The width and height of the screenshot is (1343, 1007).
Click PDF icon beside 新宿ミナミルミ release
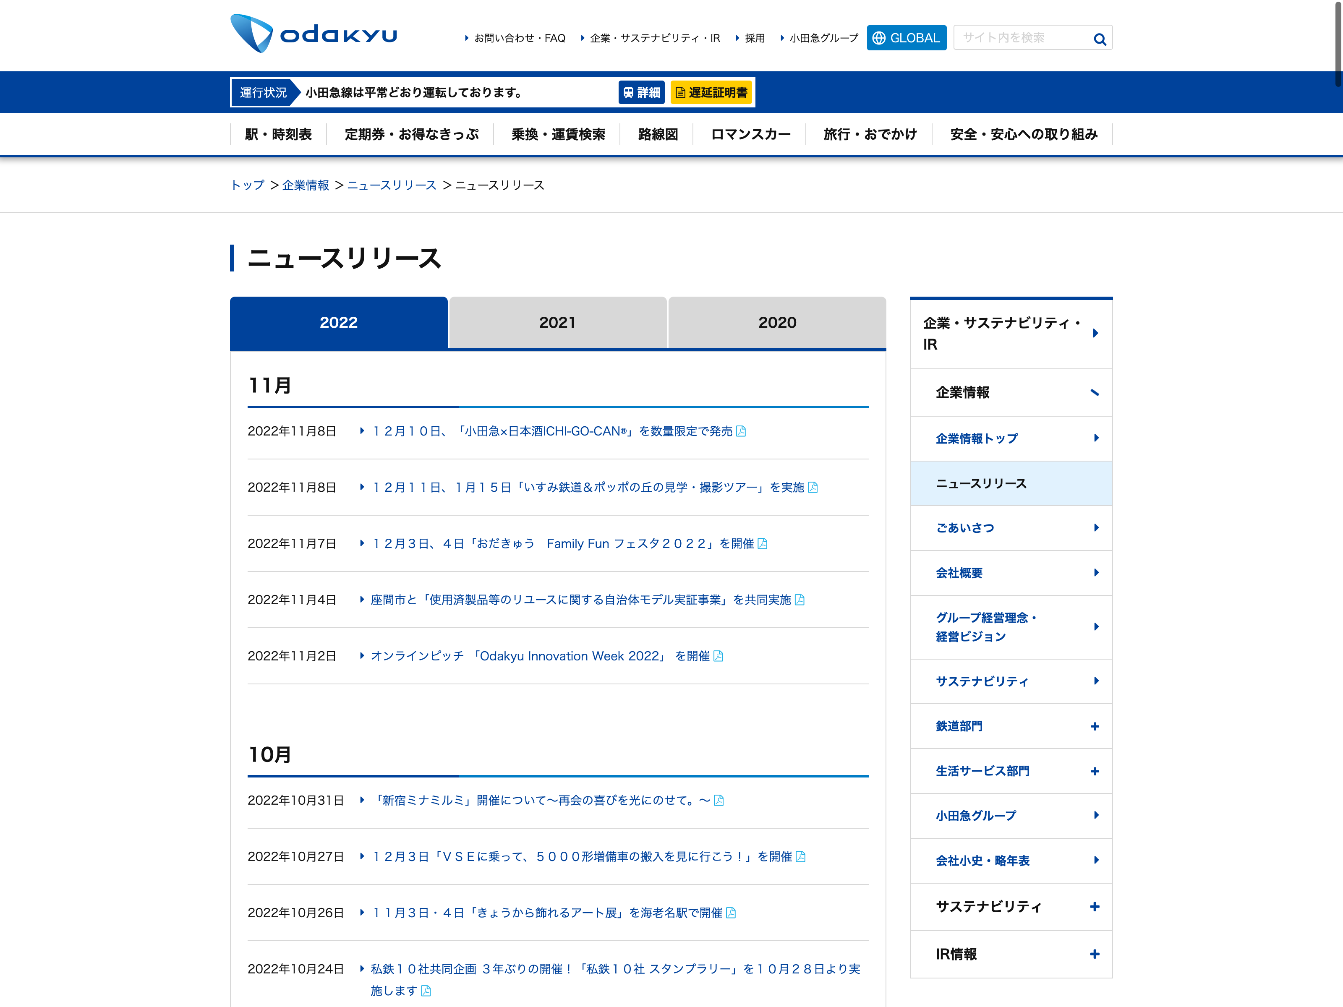pyautogui.click(x=719, y=800)
